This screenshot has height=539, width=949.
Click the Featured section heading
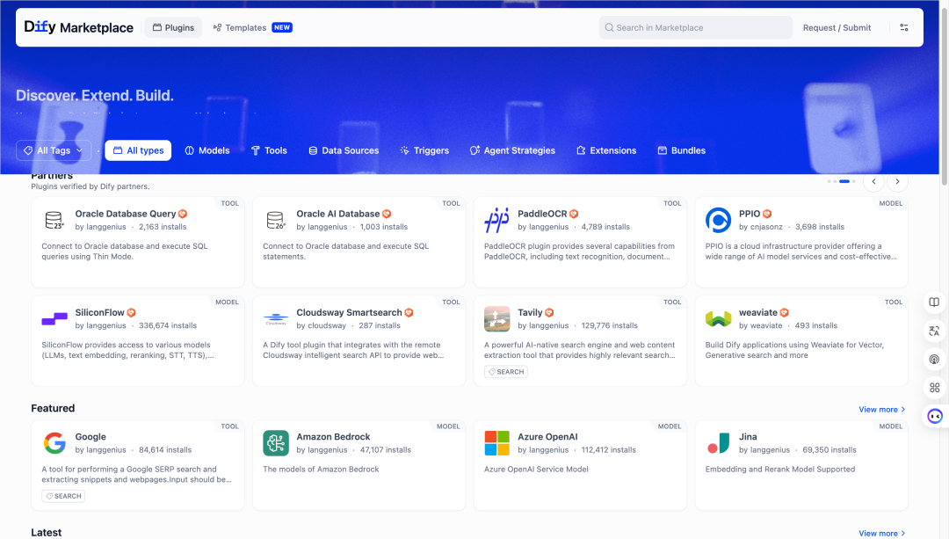[x=53, y=408]
